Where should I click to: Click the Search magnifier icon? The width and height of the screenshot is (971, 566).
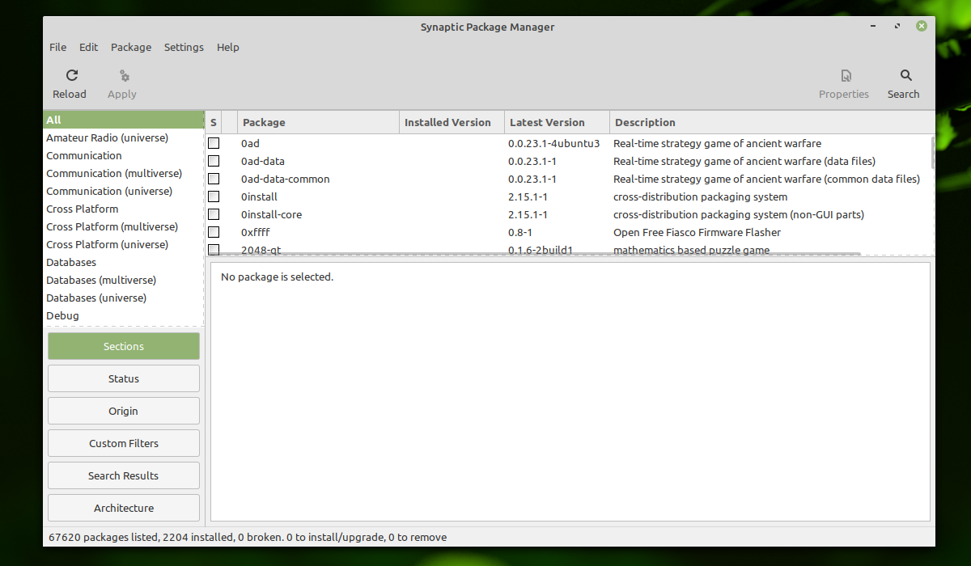pos(905,75)
